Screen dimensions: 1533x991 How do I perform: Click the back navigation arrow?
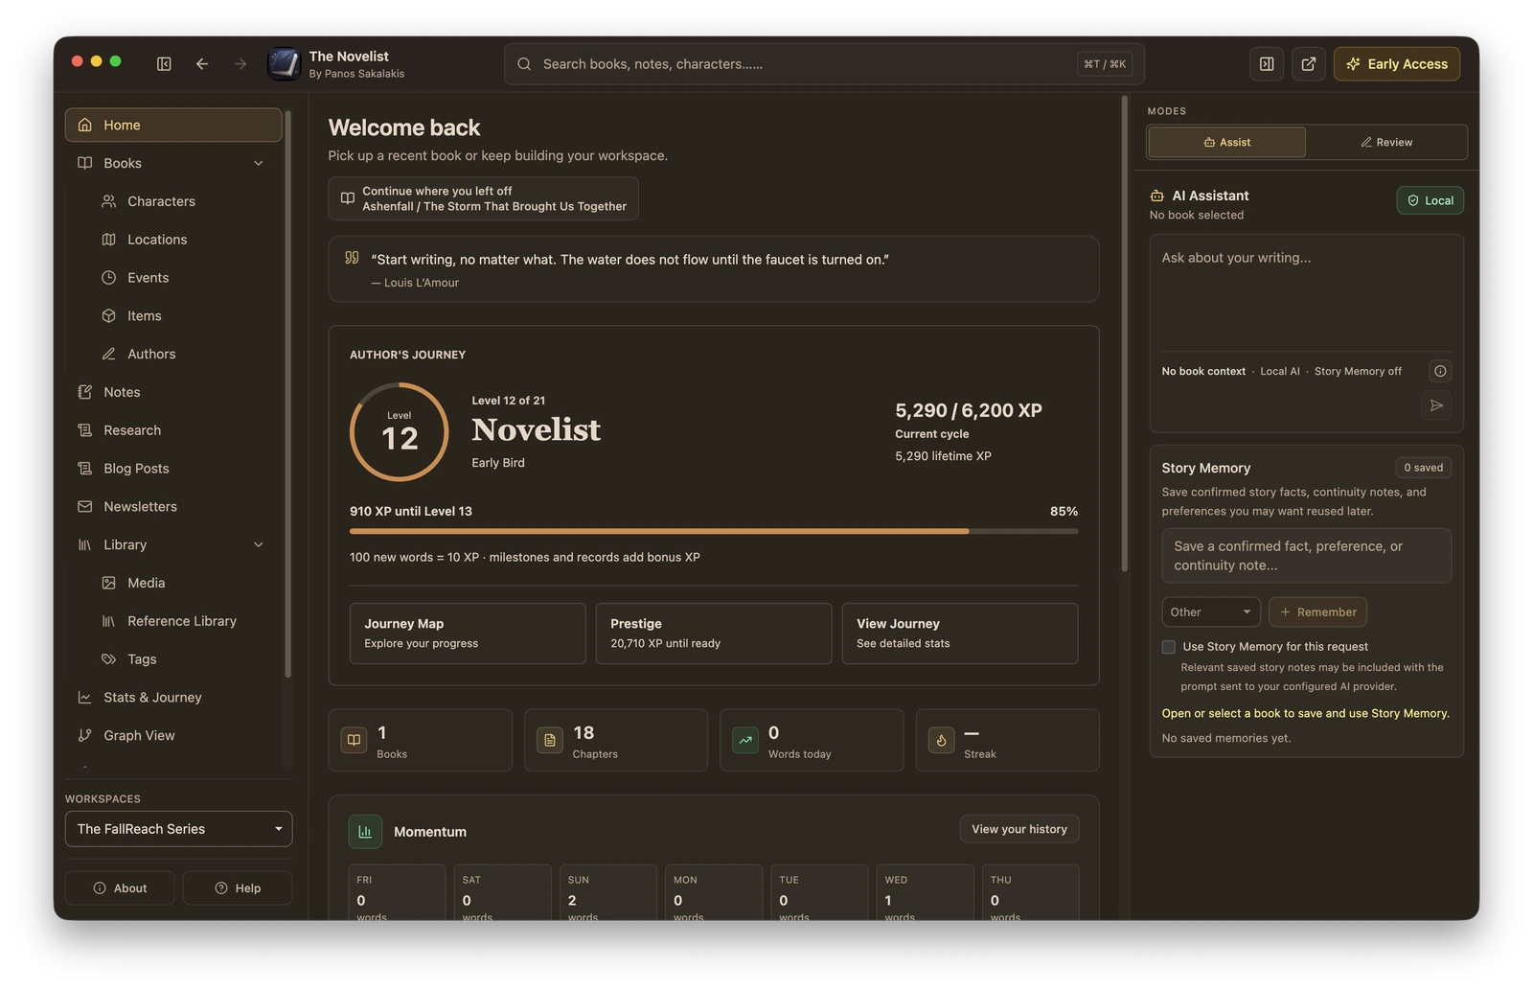[x=202, y=64]
